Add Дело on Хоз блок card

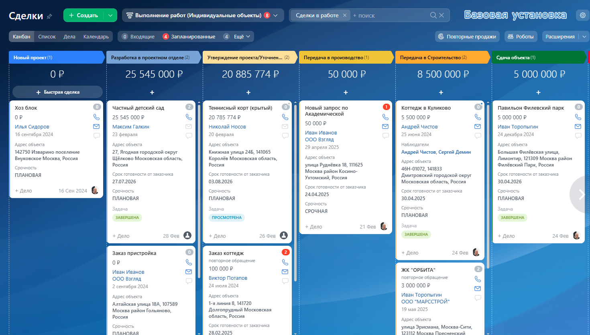coord(24,191)
